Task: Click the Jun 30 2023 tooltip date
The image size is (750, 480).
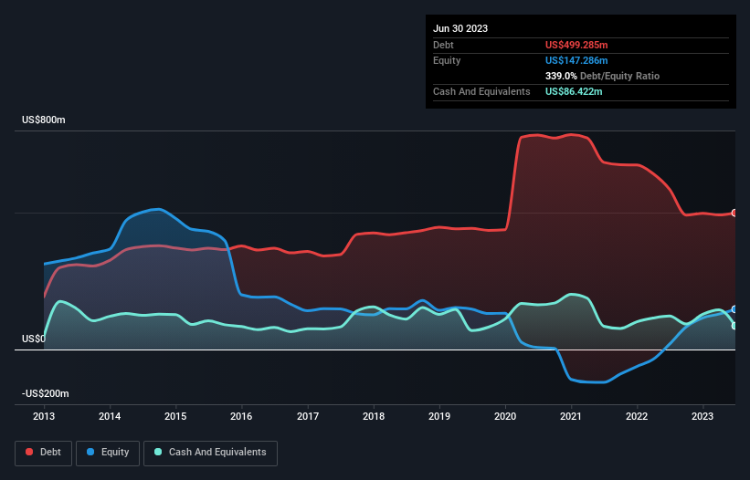Action: [x=460, y=28]
